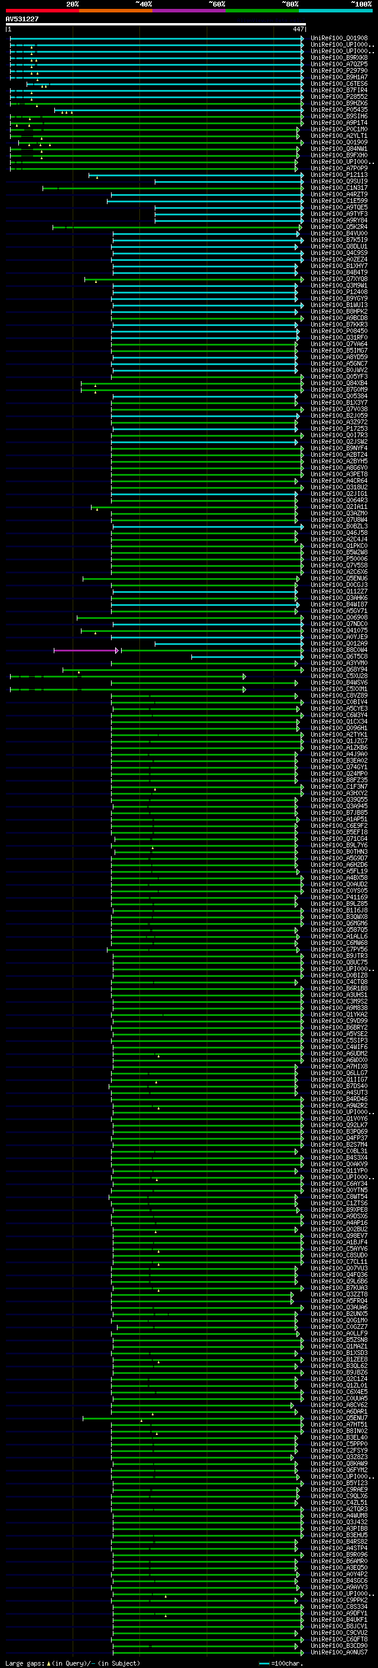The width and height of the screenshot is (378, 1668).
Task: Click the UniRef100_A6H2D6 label
Action: point(338,865)
